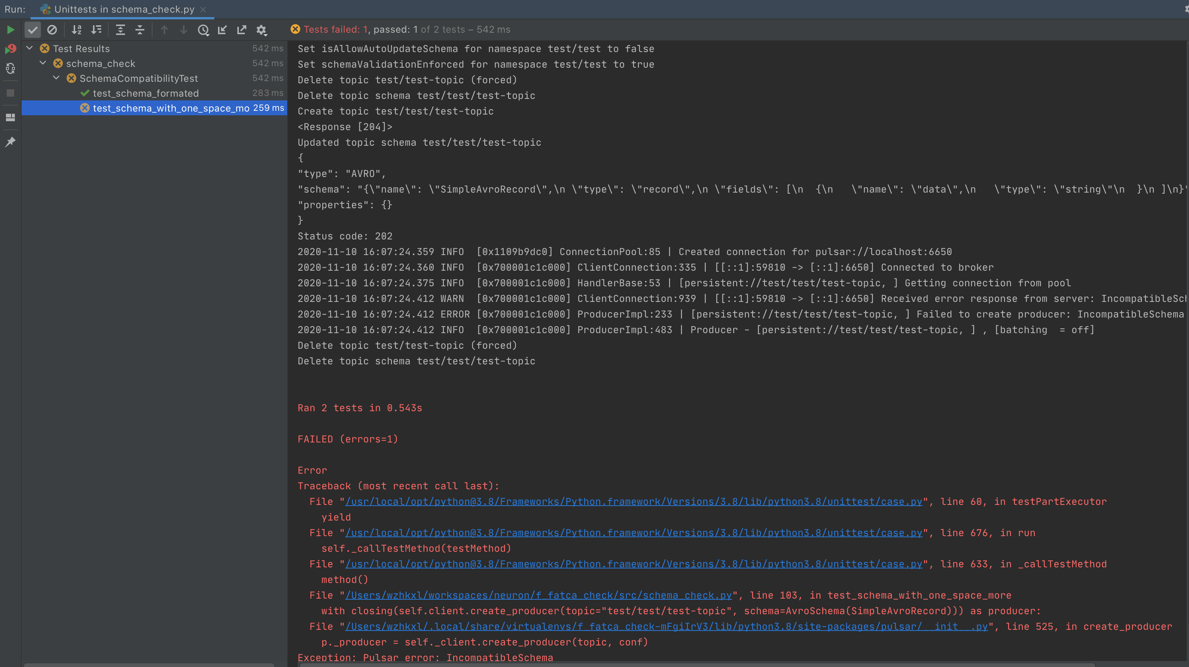This screenshot has height=667, width=1189.
Task: Collapse all nodes in the test tree
Action: 140,29
